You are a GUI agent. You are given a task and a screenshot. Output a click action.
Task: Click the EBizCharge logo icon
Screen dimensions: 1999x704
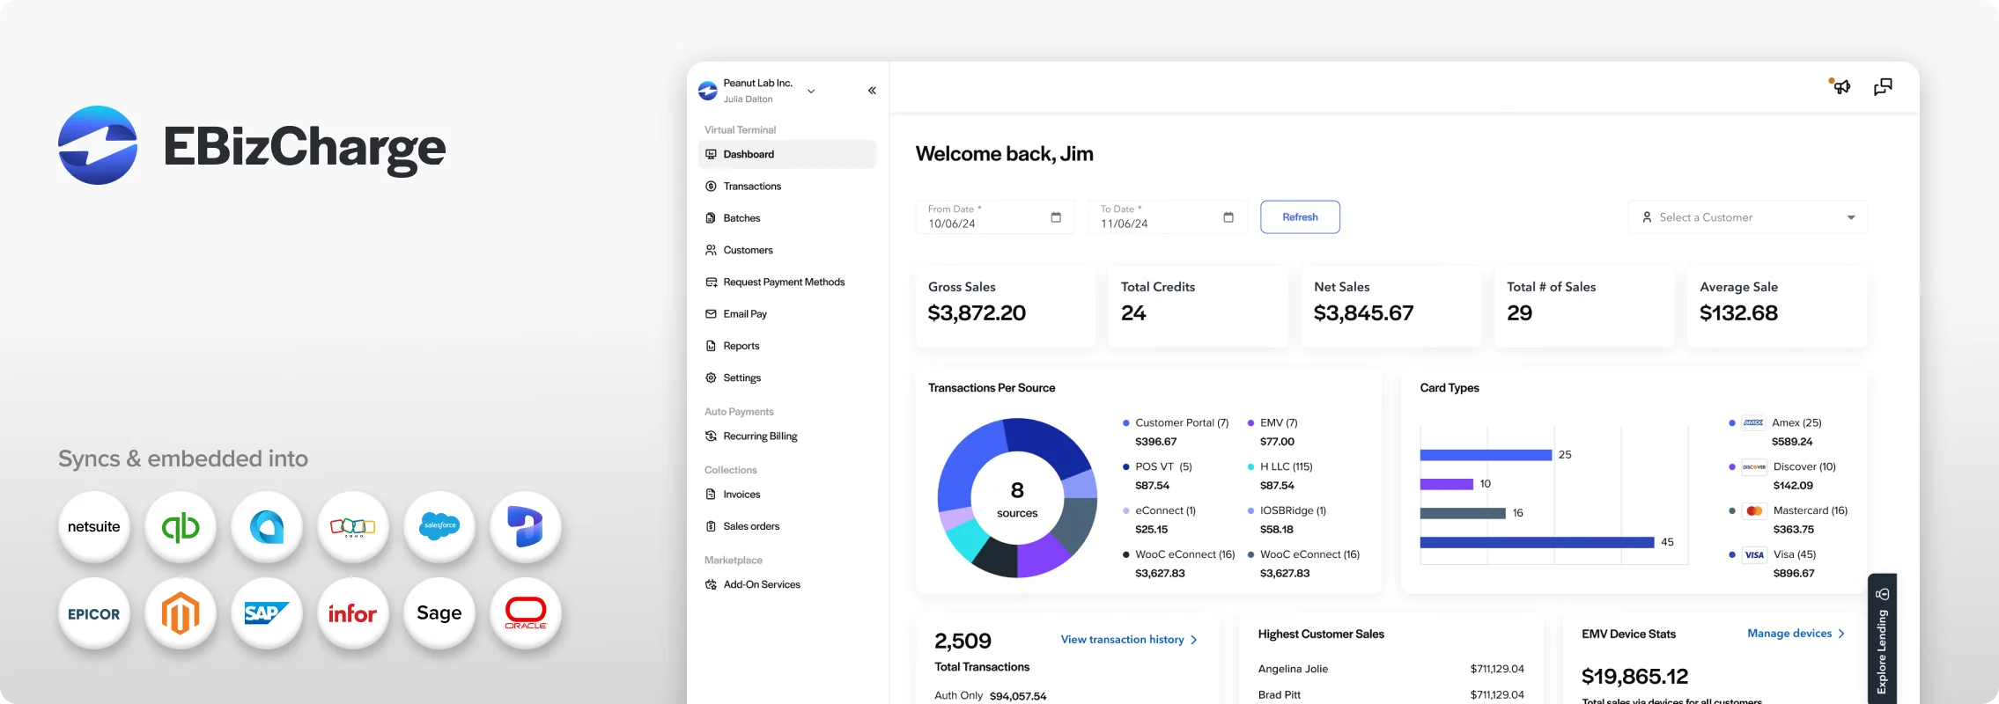click(x=98, y=145)
